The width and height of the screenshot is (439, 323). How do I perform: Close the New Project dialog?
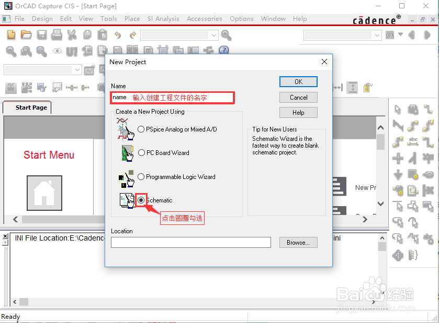pyautogui.click(x=324, y=62)
